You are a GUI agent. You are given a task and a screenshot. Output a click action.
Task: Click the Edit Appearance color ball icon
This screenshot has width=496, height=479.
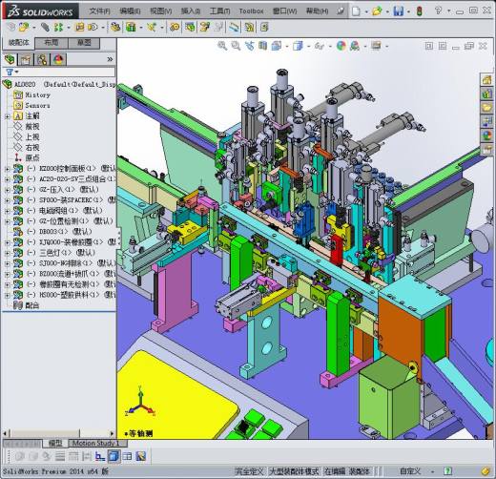pos(341,46)
